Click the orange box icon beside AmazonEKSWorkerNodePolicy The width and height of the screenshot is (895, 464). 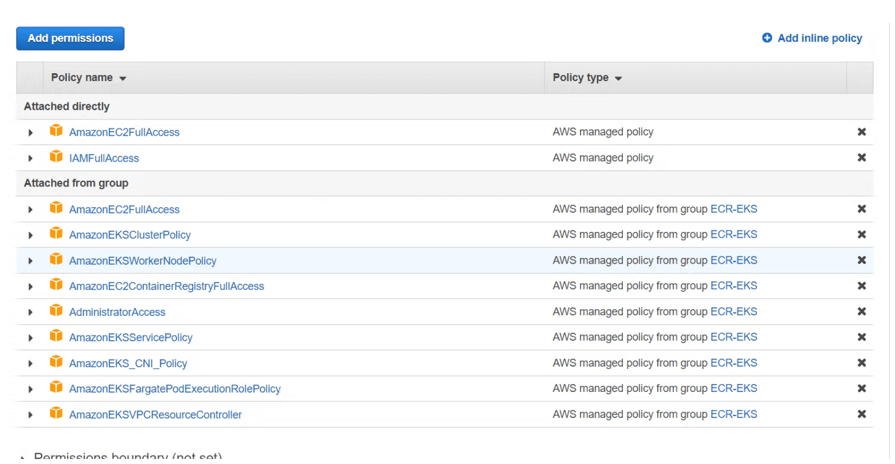pos(56,258)
